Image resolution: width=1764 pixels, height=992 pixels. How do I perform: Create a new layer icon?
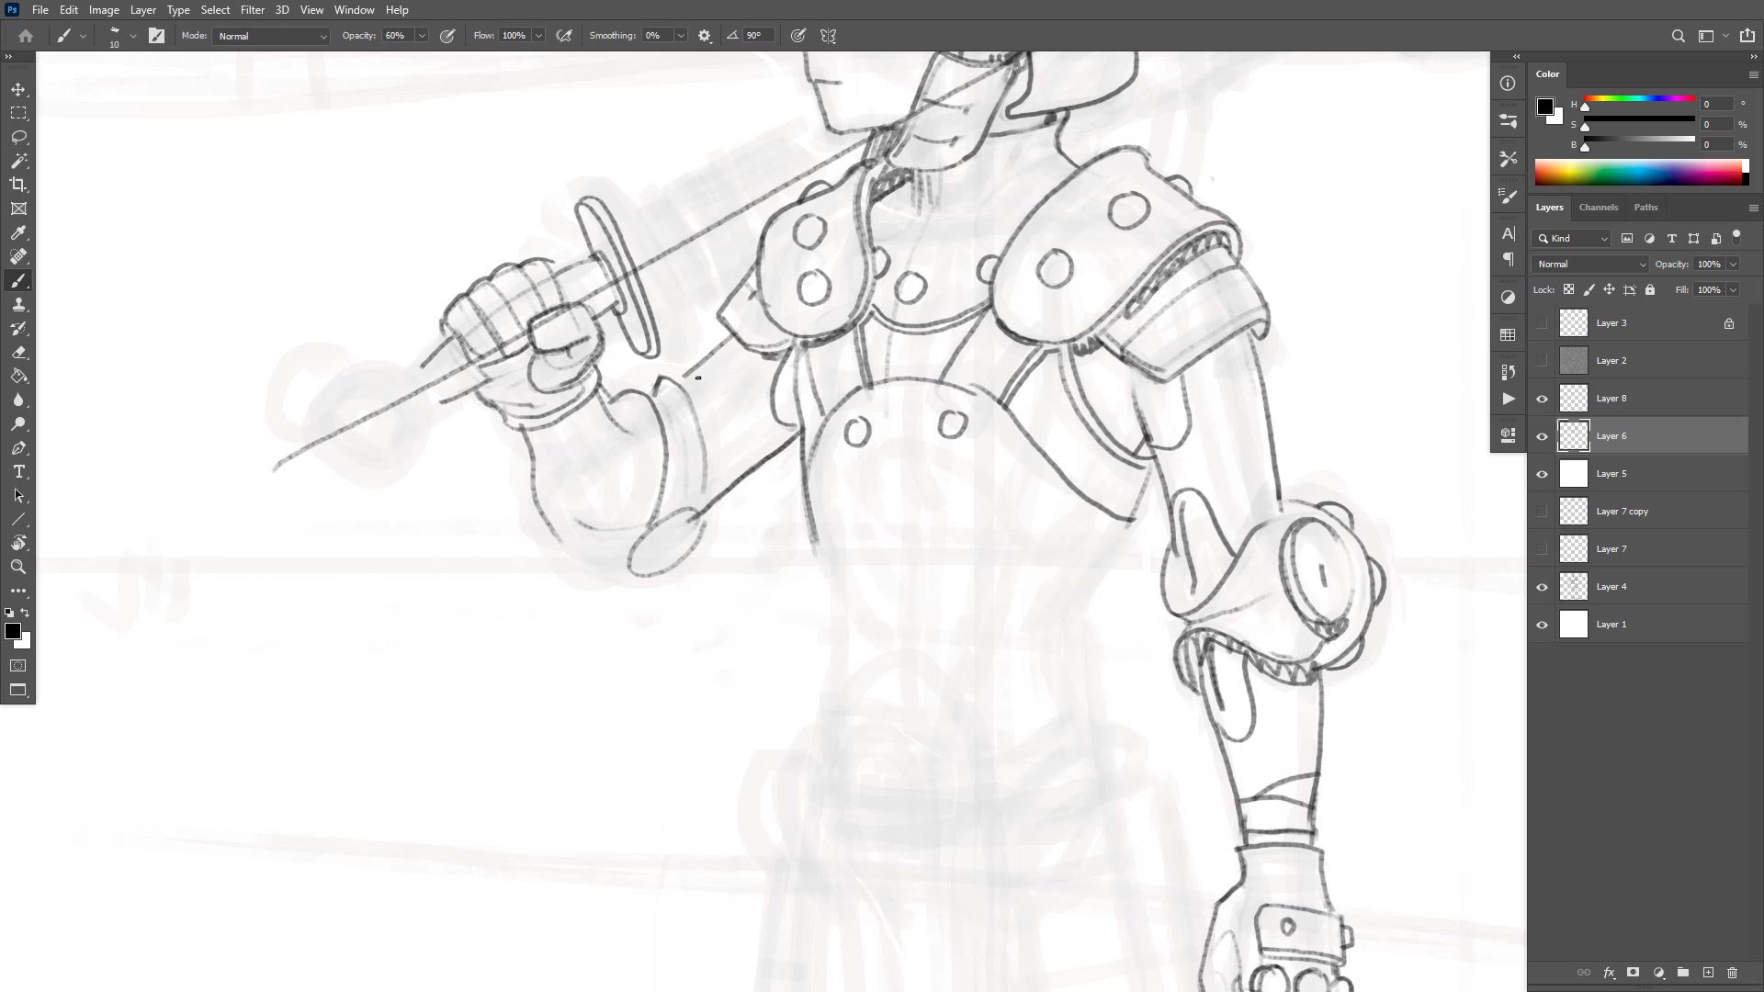(1708, 972)
